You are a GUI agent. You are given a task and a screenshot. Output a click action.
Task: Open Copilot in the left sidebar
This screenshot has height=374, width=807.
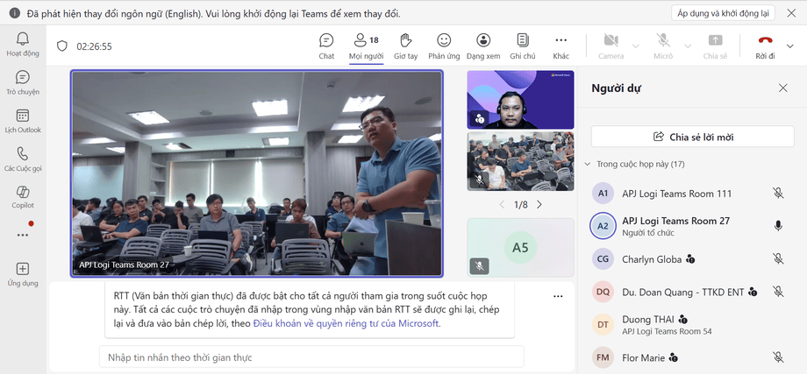(23, 196)
